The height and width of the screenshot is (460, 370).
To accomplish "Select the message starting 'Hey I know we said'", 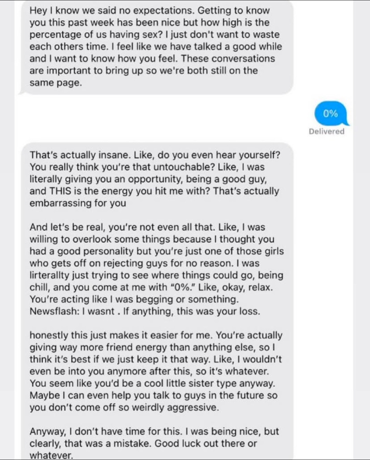I will click(x=156, y=47).
